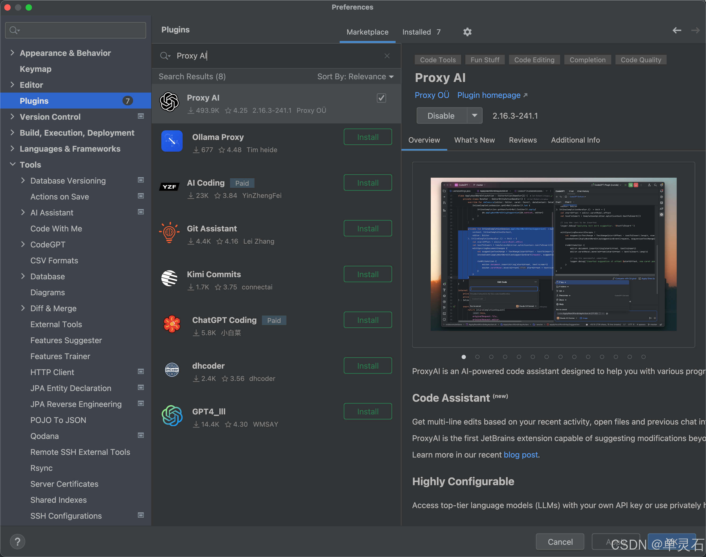Click the back navigation arrow
The width and height of the screenshot is (706, 557).
point(677,31)
